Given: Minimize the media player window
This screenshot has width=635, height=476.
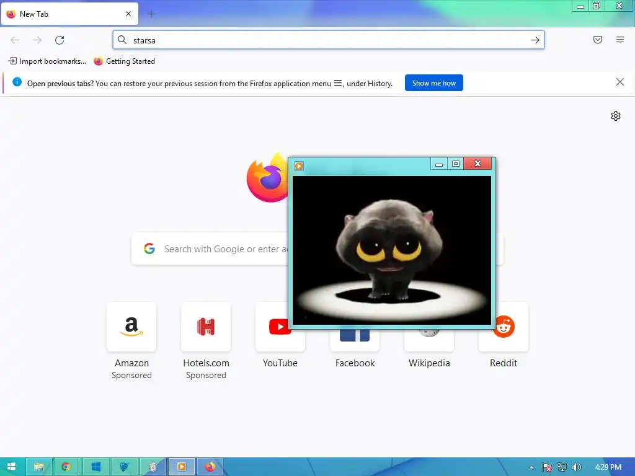Looking at the screenshot, I should click(438, 164).
